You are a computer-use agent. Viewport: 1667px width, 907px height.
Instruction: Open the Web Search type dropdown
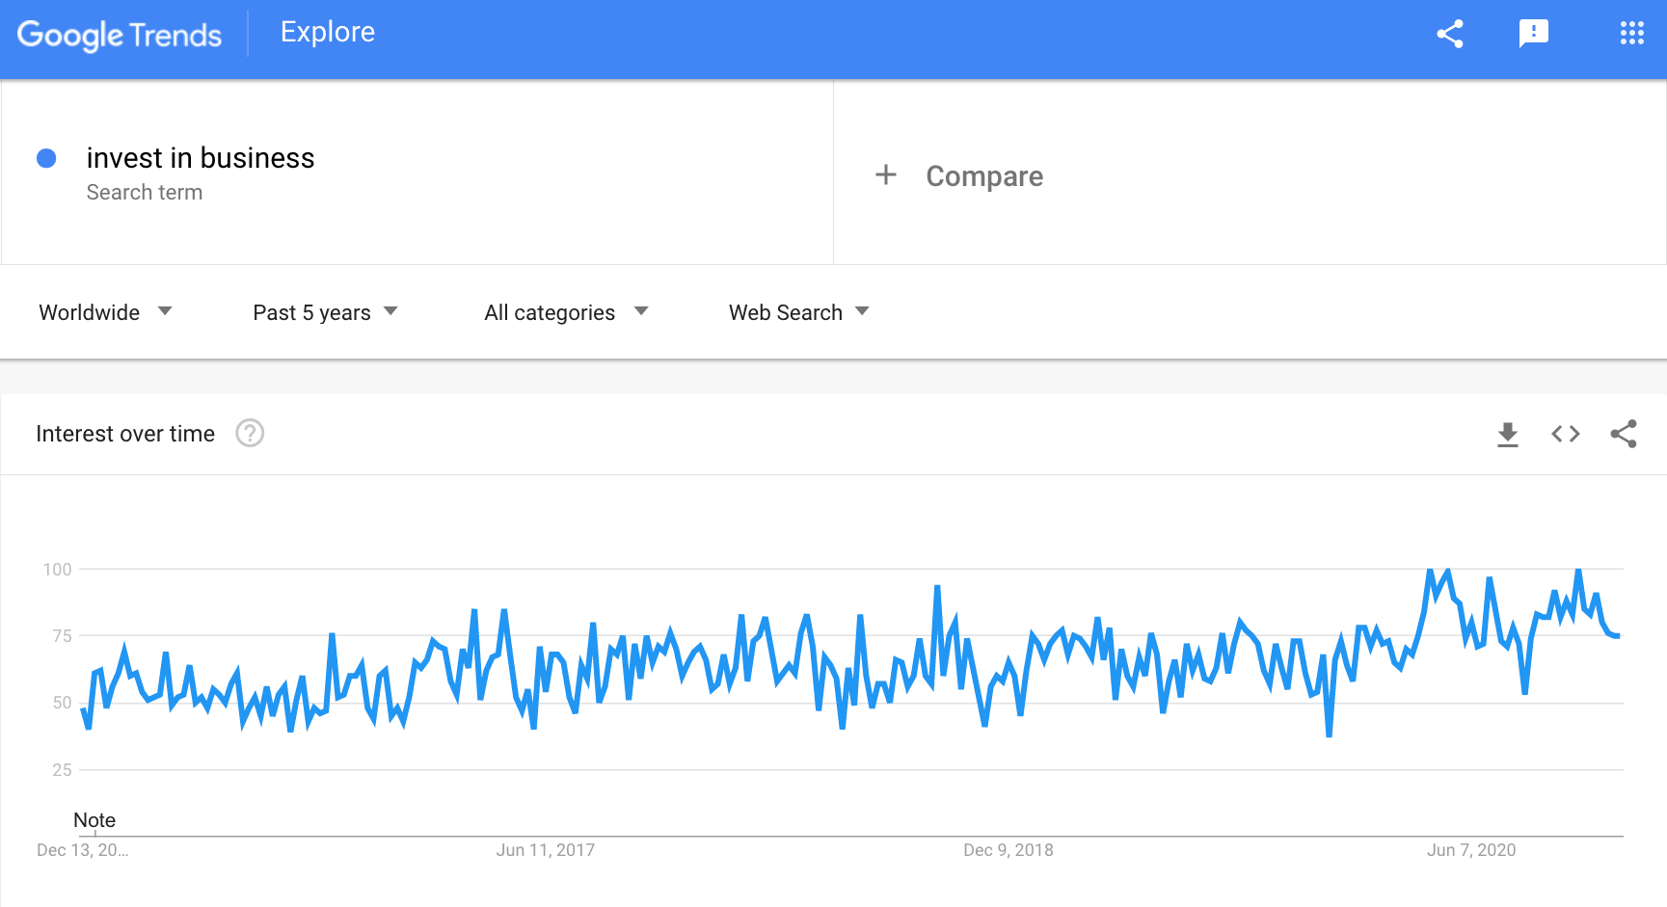tap(798, 312)
